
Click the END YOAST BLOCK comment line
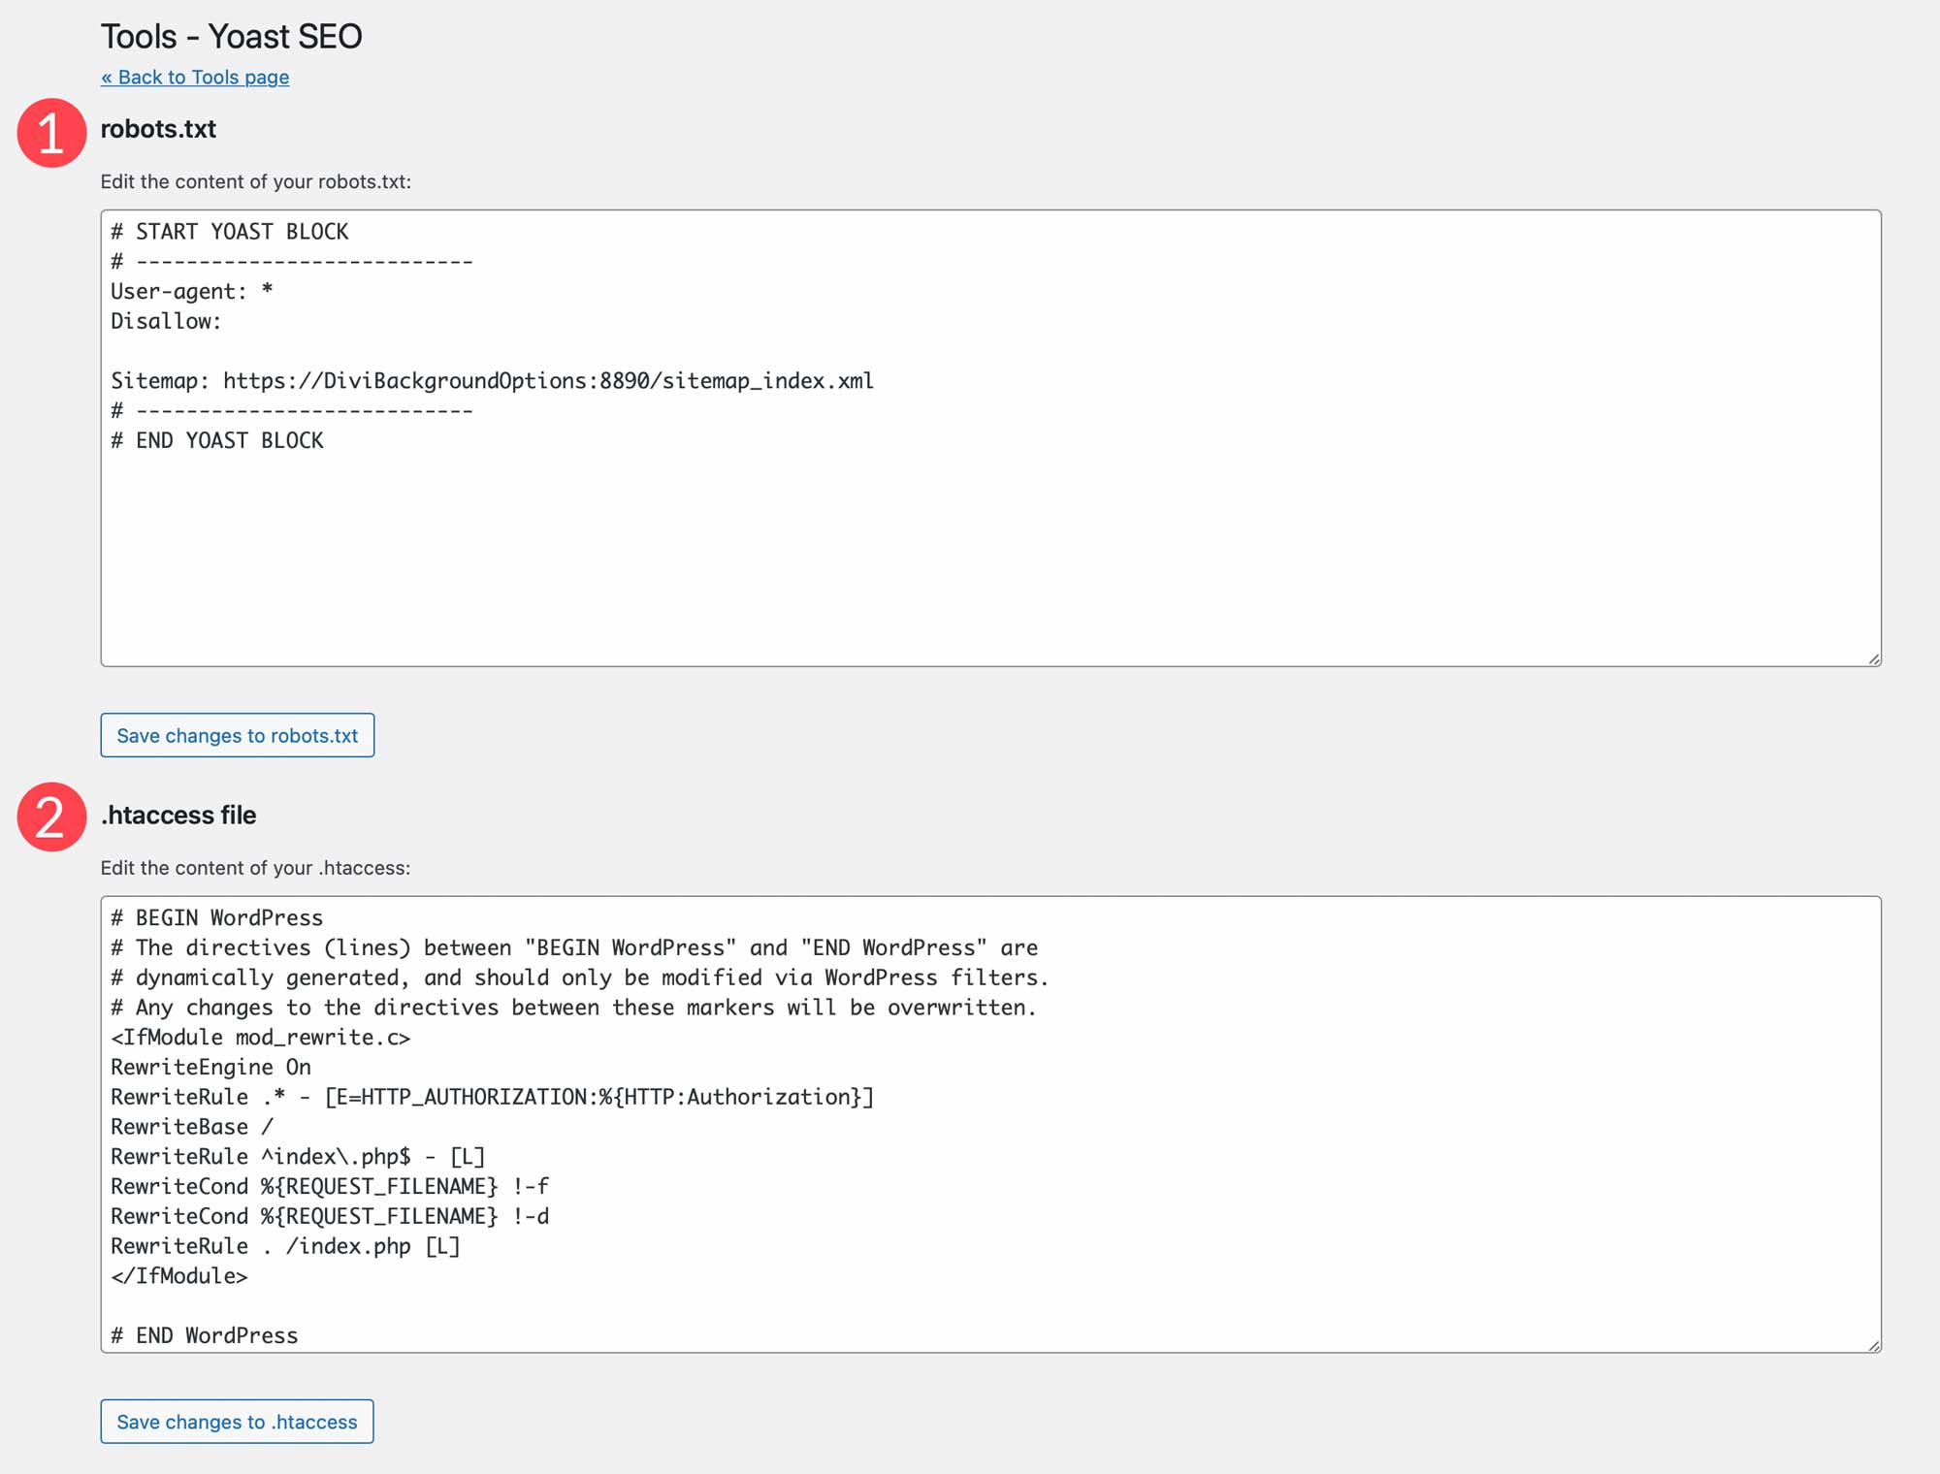[217, 439]
